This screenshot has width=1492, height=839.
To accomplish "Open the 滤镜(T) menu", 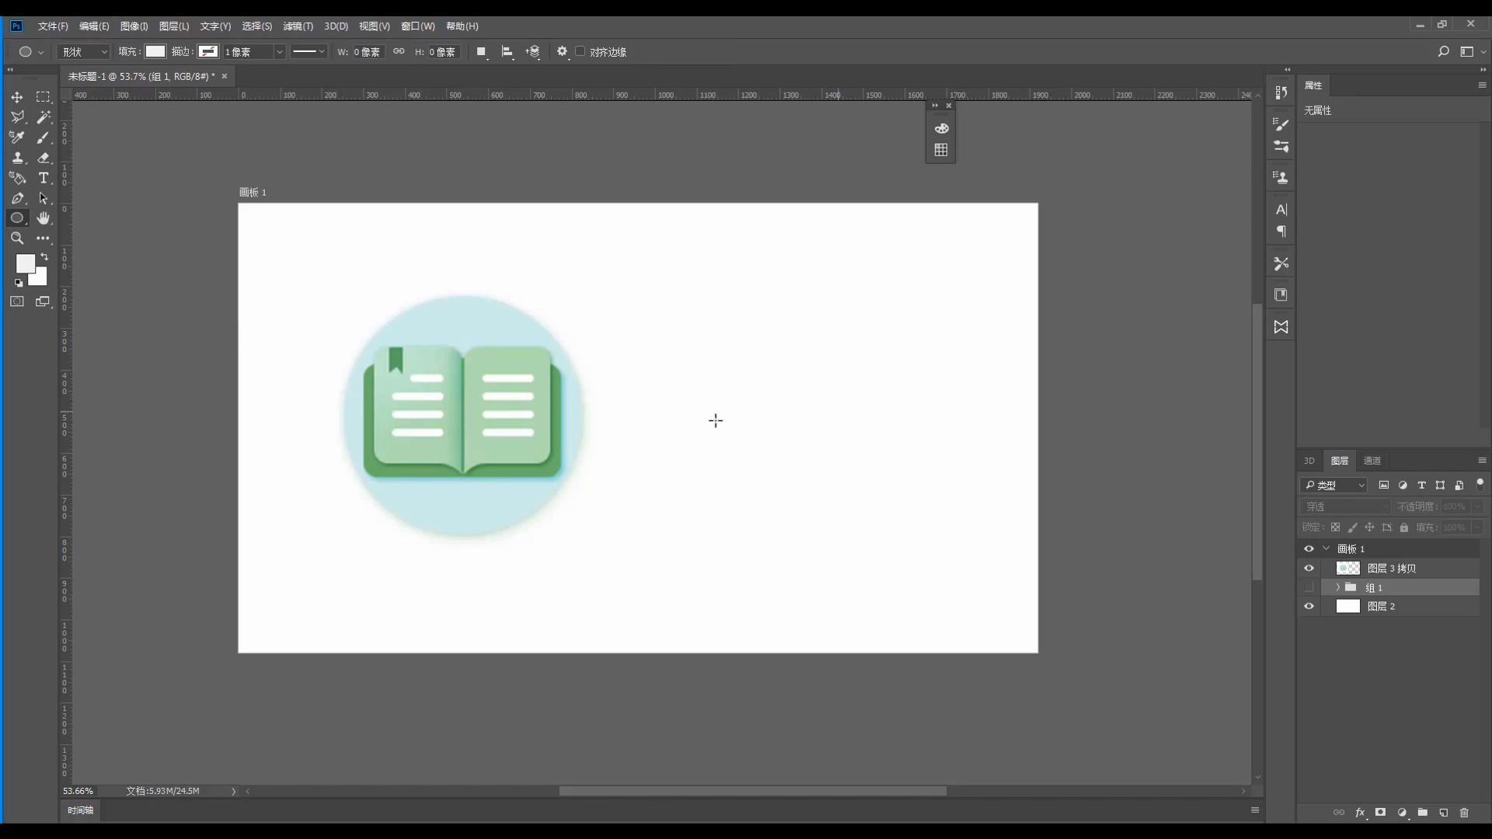I will 298,26.
